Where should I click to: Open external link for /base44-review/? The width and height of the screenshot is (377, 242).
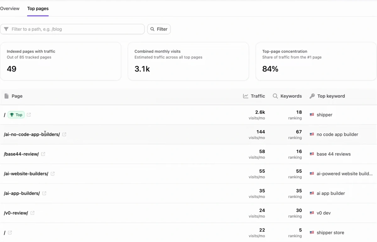43,154
